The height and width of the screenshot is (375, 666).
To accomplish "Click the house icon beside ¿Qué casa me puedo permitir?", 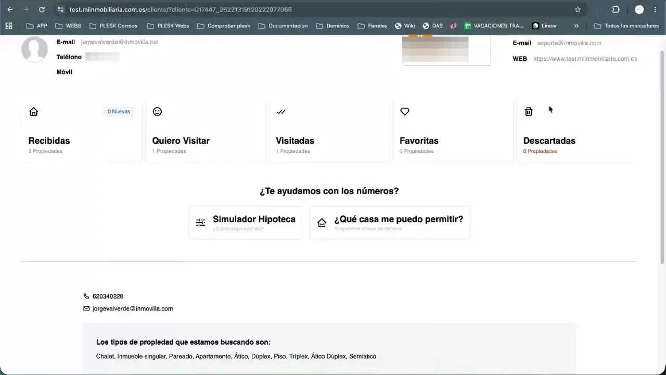I will click(x=322, y=223).
